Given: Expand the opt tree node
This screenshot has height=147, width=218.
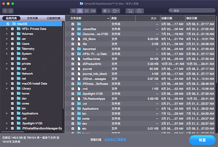Looking at the screenshot, I should (x=7, y=68).
